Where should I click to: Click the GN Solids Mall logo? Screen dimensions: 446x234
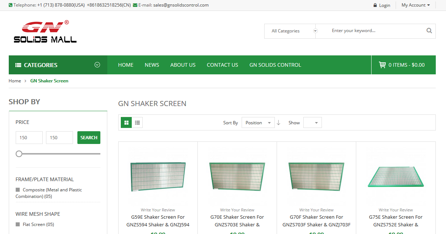[45, 32]
